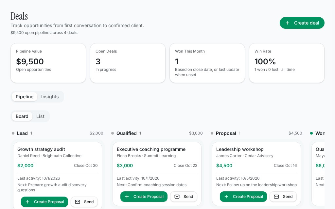Click 'Next: Confirm coaching session dates' text
The width and height of the screenshot is (335, 209).
click(x=151, y=185)
